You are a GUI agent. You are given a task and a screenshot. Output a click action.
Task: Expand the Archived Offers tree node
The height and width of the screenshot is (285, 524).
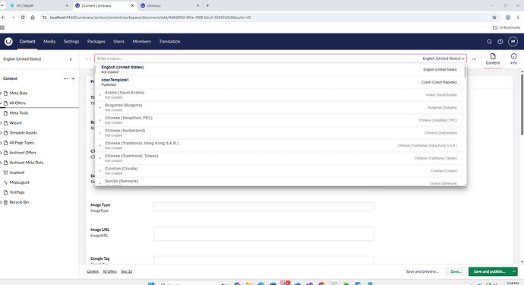1,153
